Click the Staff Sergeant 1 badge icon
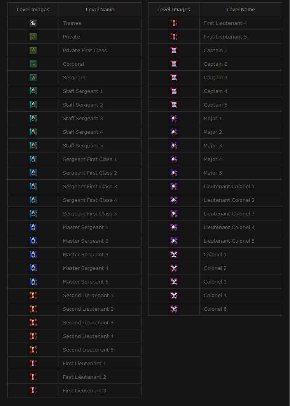The image size is (290, 406). pyautogui.click(x=33, y=91)
